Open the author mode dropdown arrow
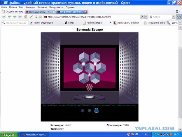Viewport: 182px width, 137px height. point(111,23)
